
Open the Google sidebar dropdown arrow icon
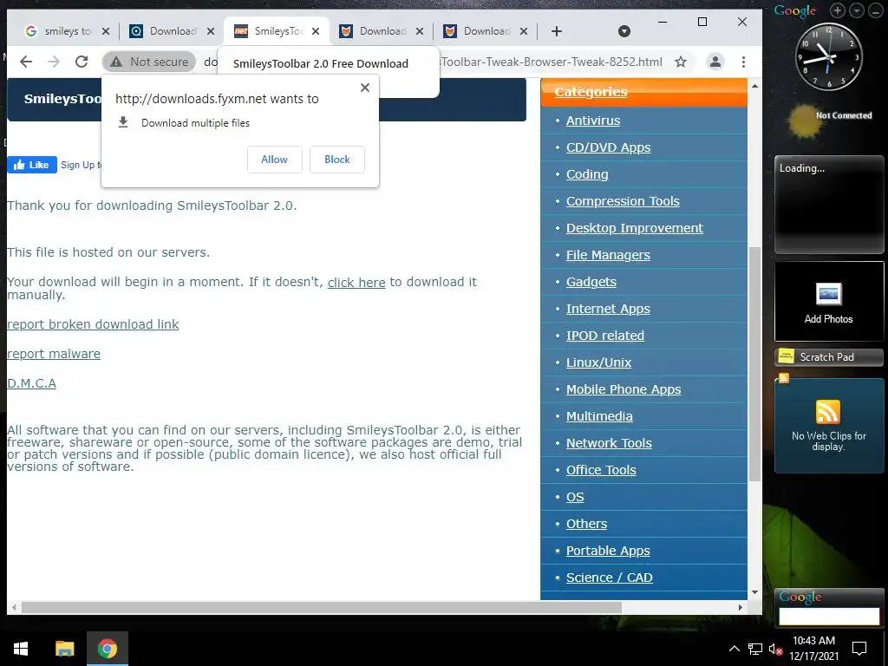pyautogui.click(x=857, y=10)
